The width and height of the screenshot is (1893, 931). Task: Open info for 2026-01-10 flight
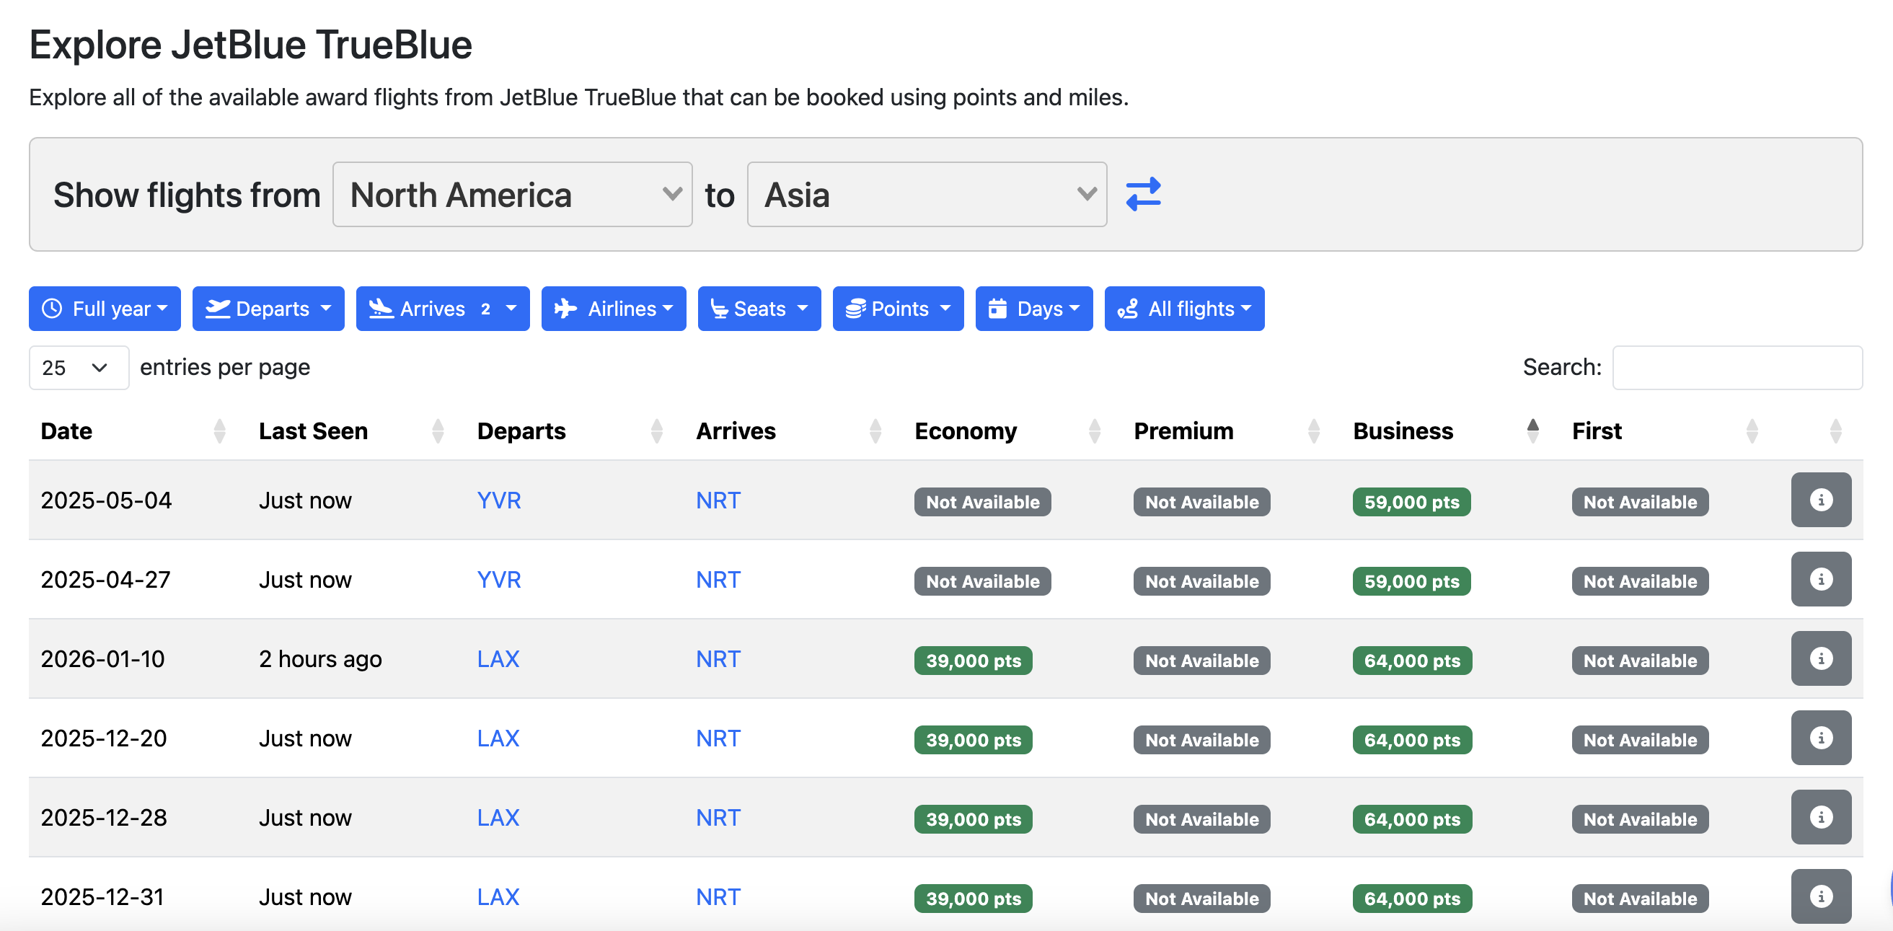pyautogui.click(x=1820, y=659)
